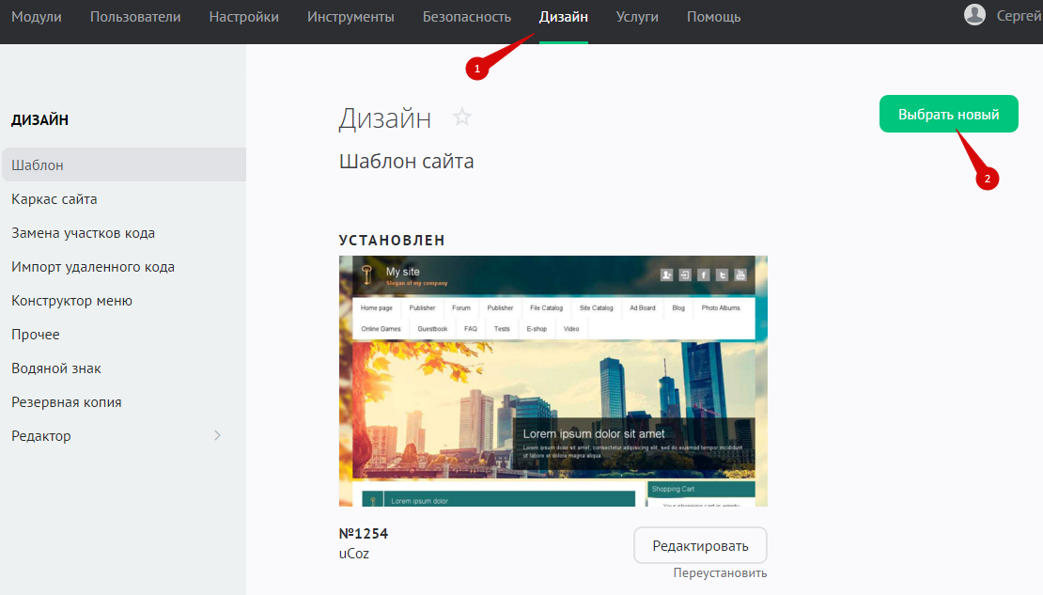Open Водяной знак settings
The image size is (1043, 595).
tap(56, 368)
